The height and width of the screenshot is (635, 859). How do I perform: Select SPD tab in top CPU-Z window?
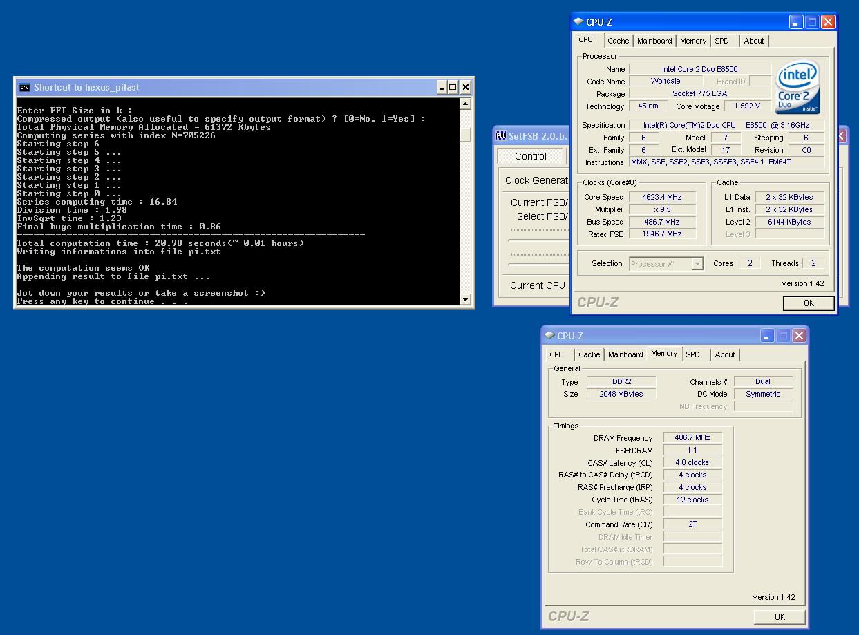click(x=722, y=41)
